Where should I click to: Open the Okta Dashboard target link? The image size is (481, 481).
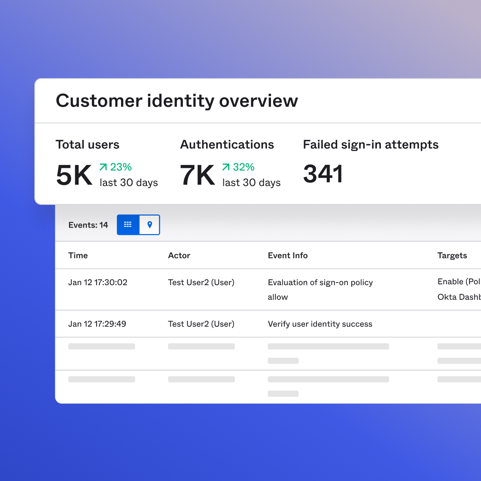click(459, 297)
